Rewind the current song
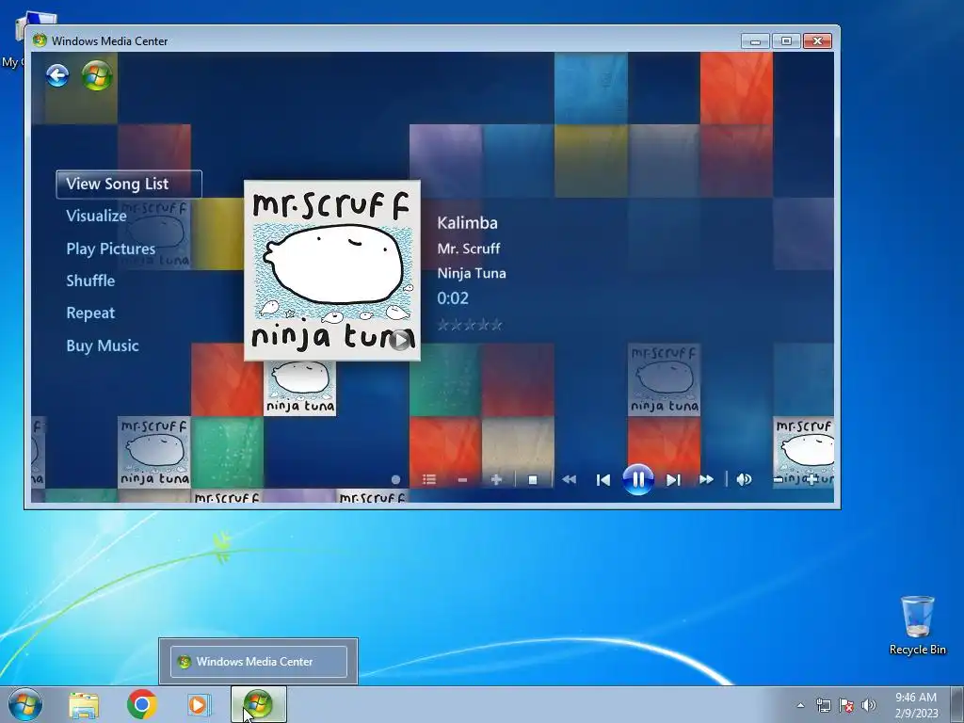964x723 pixels. click(570, 479)
